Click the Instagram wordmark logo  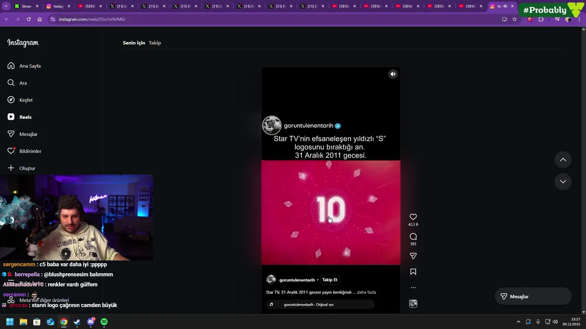(x=23, y=43)
